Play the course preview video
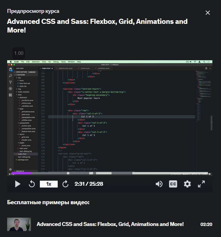Screen dimensions: 221x237 [x=18, y=184]
